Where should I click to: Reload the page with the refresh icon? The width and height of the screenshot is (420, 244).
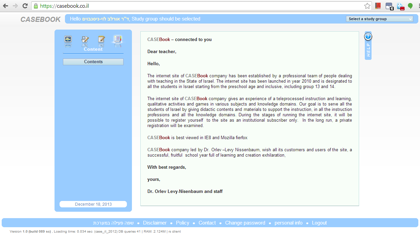pos(25,6)
